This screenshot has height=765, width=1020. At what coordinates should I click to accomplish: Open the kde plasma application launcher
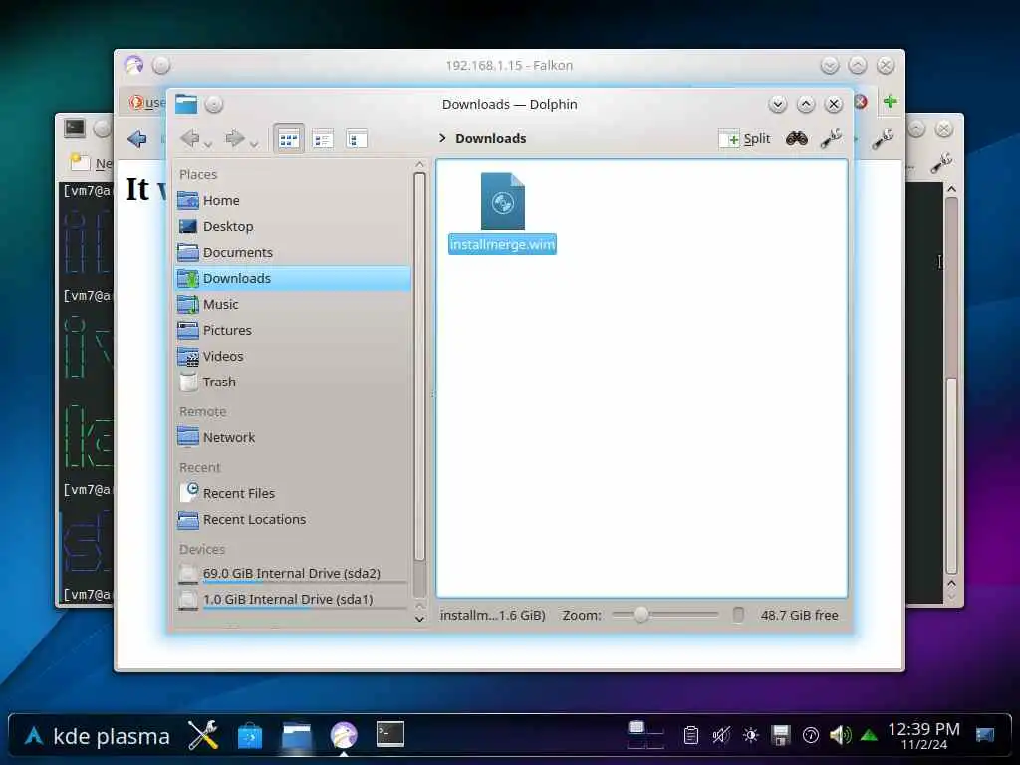pyautogui.click(x=97, y=736)
